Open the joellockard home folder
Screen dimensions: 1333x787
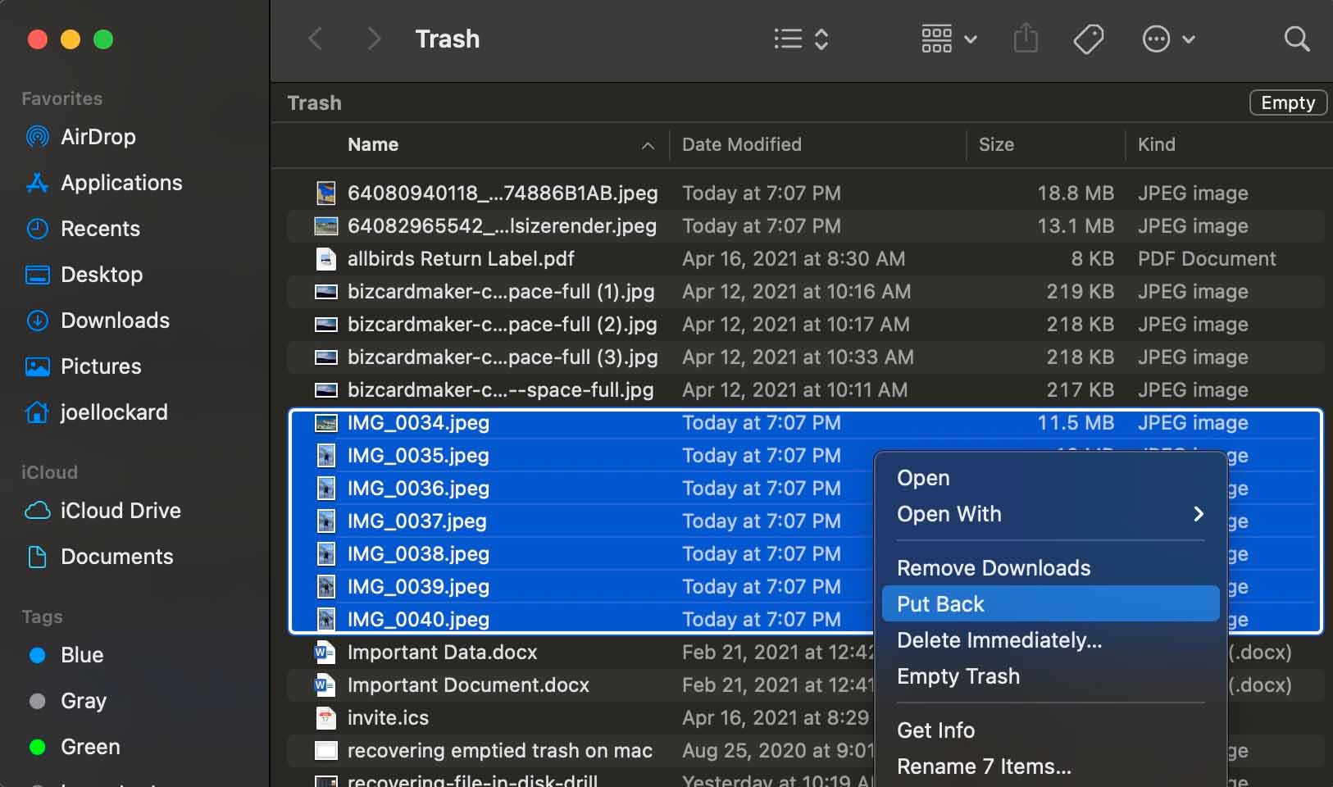(x=96, y=412)
